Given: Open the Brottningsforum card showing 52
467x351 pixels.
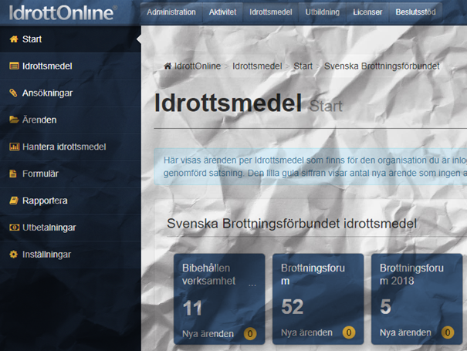Looking at the screenshot, I should pos(318,299).
